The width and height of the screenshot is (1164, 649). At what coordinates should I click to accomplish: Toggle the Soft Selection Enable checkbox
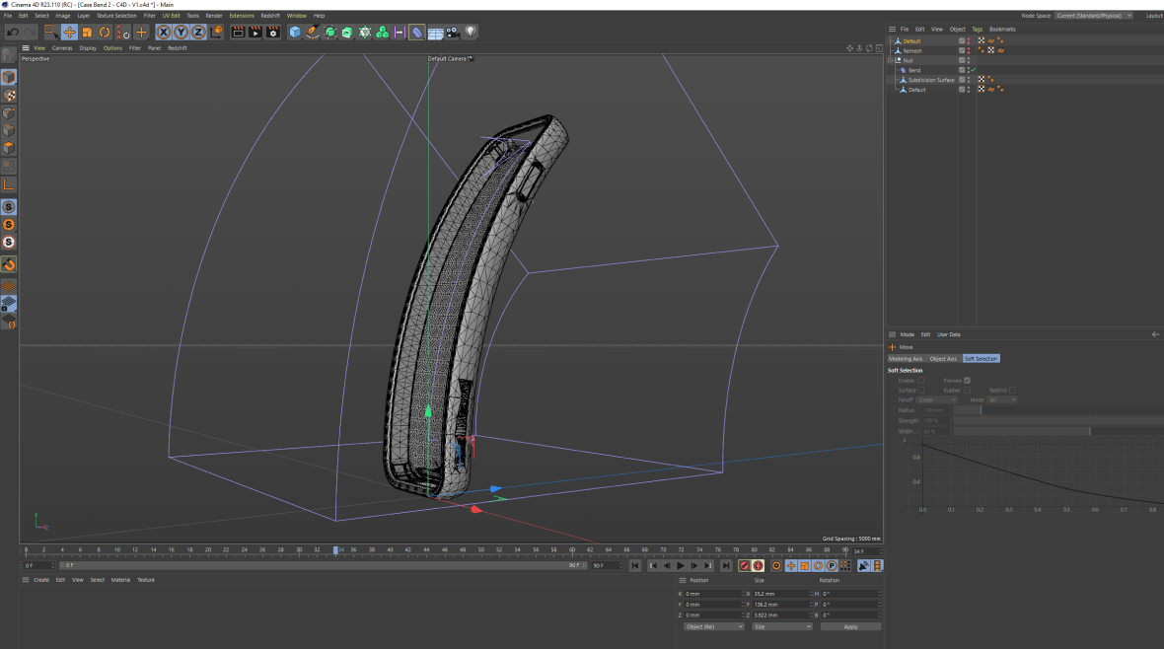(921, 380)
